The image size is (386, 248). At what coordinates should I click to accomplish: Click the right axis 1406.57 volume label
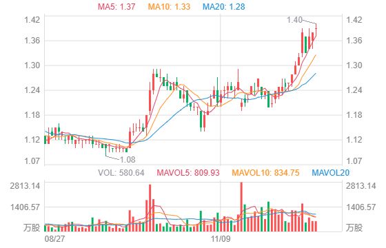click(361, 207)
